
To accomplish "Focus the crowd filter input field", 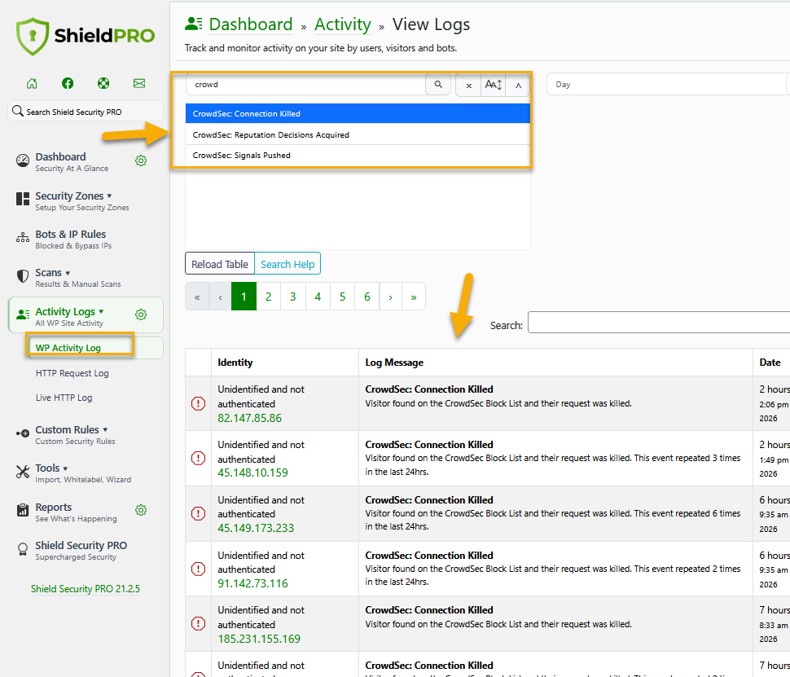I will click(306, 84).
